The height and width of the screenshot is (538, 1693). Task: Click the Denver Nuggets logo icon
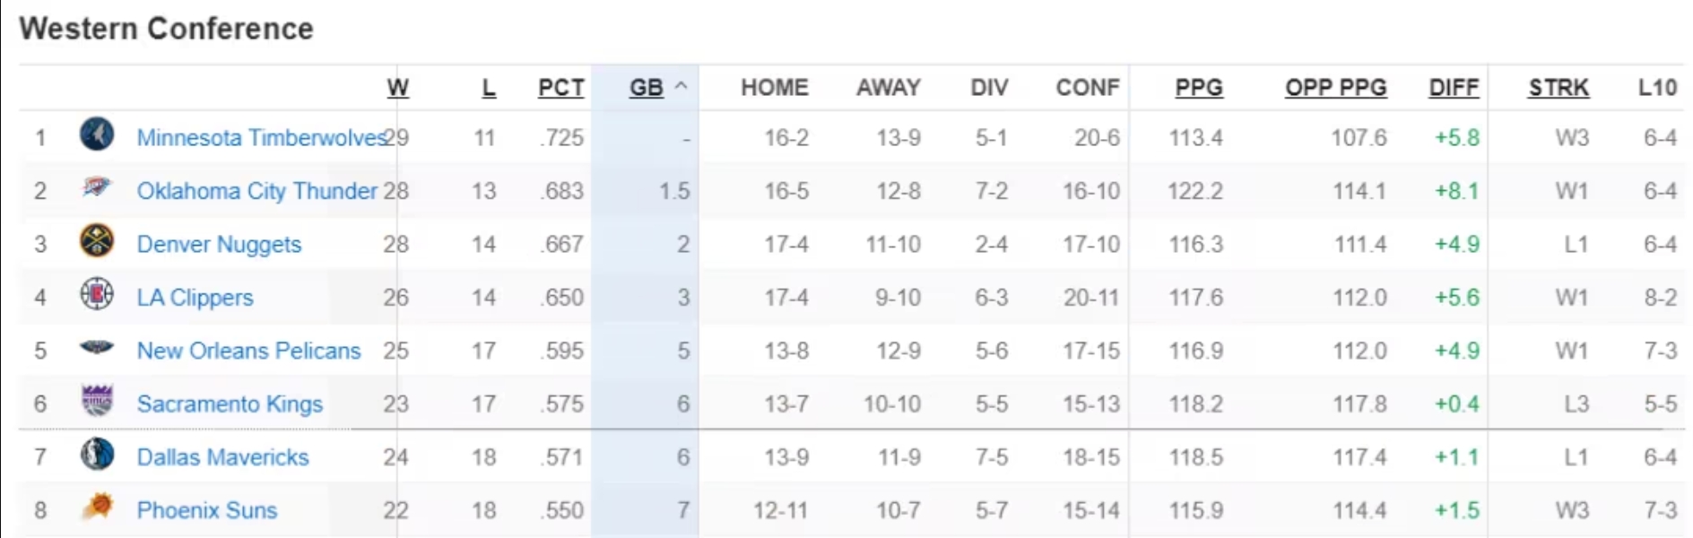[x=97, y=241]
